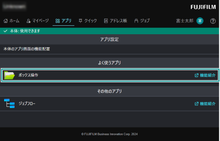
Task: Switch to the クイック tab
Action: click(x=88, y=21)
